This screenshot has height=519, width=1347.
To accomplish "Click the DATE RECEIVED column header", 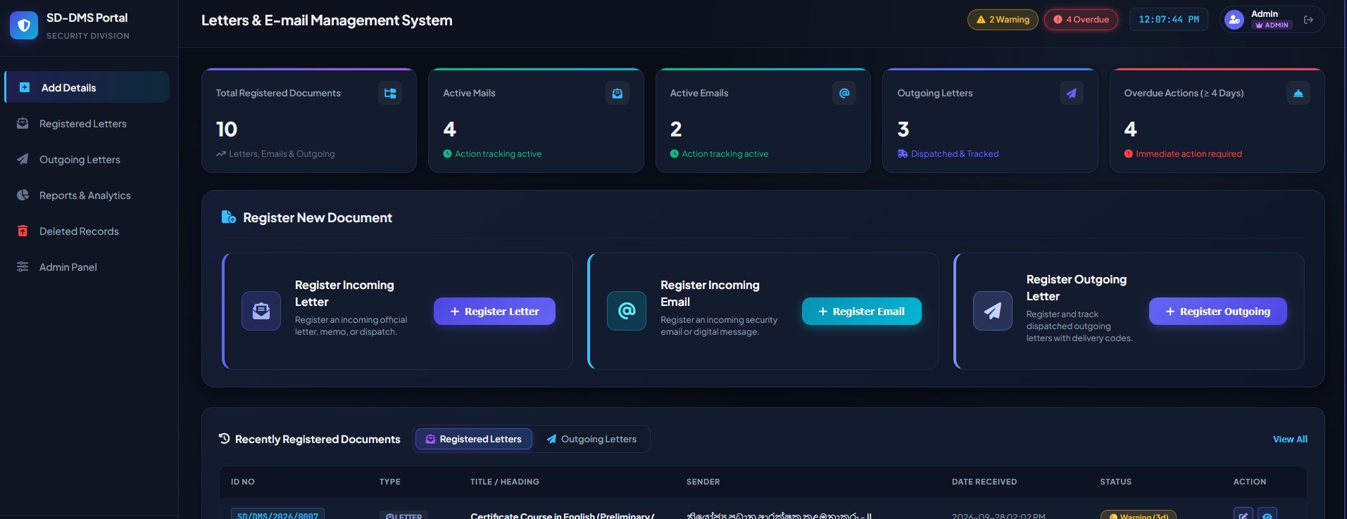I will pos(984,482).
